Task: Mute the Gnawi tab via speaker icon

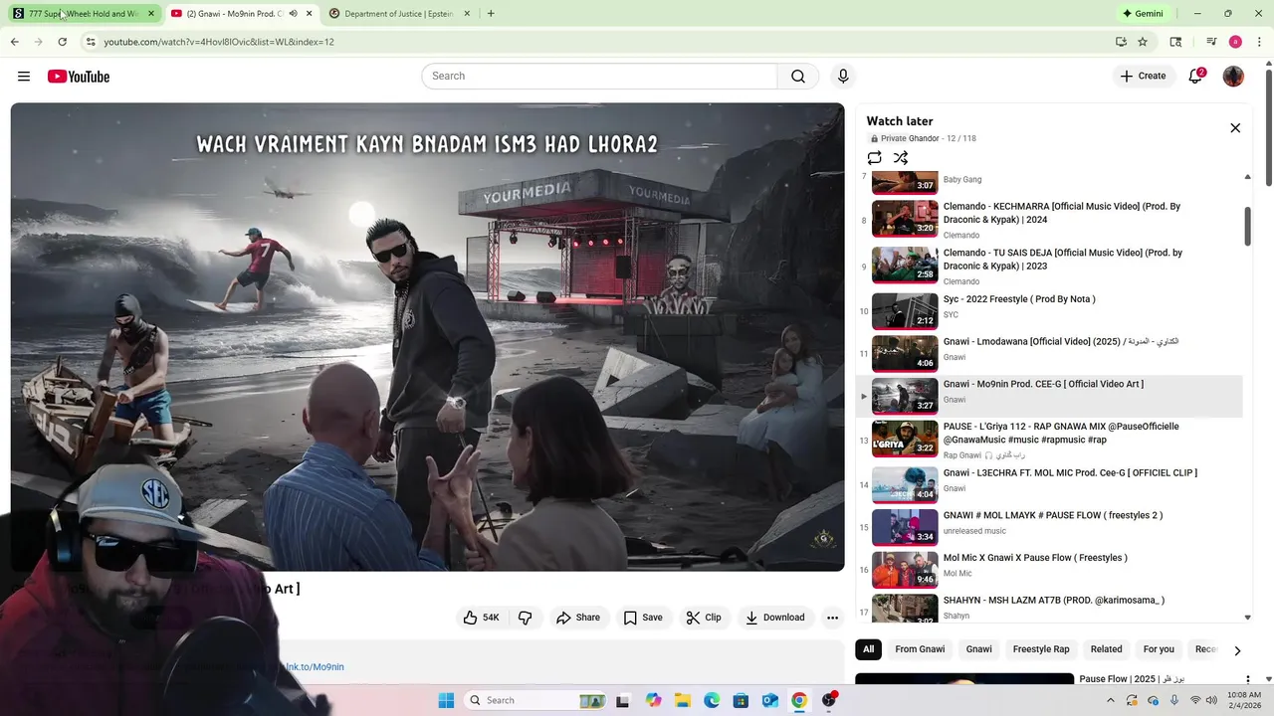Action: coord(293,14)
